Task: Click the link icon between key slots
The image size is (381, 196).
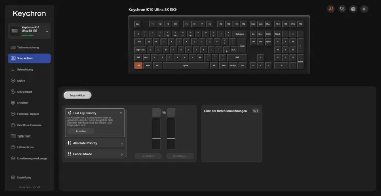Action: pos(164,112)
